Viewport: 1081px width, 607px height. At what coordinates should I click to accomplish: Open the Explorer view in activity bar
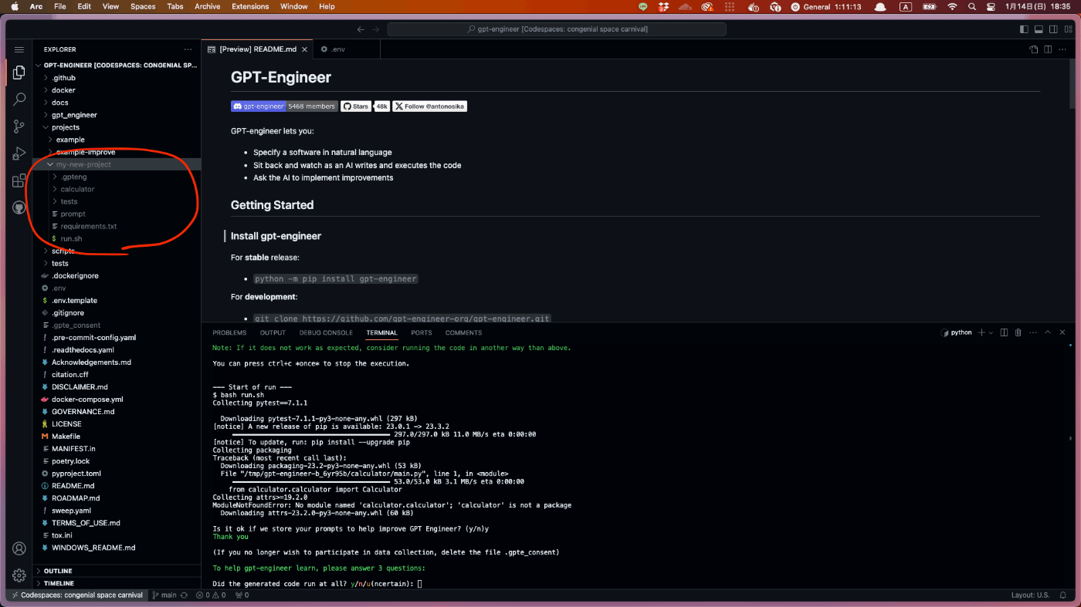(19, 73)
